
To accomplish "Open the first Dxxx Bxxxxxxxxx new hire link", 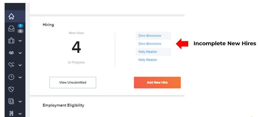I will pos(150,36).
